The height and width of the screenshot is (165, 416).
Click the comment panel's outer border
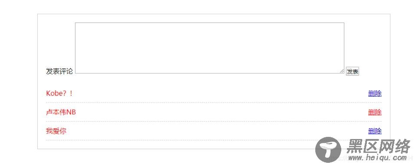pos(214,14)
